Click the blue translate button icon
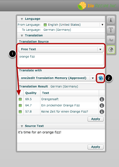Viewport: 119px width, 167px height. click(100, 78)
